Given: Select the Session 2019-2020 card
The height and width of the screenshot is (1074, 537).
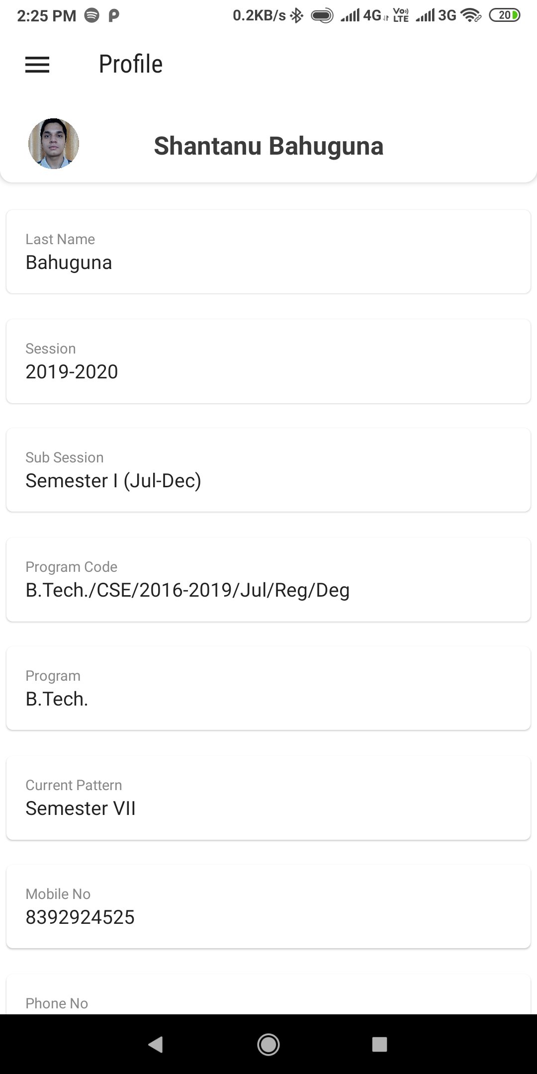Looking at the screenshot, I should pos(268,361).
